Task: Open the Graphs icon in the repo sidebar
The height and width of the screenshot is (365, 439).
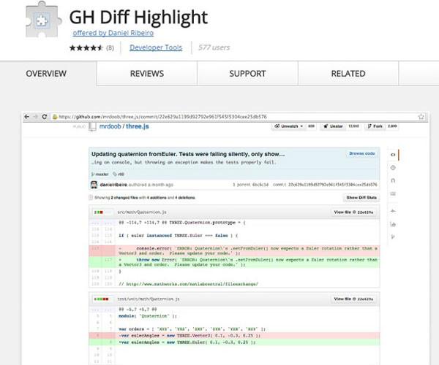Action: click(x=393, y=224)
